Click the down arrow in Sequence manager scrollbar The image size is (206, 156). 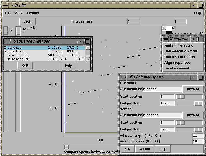[88, 59]
